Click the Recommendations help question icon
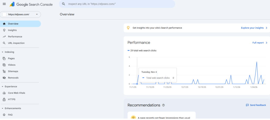The image size is (270, 120). 163,105
